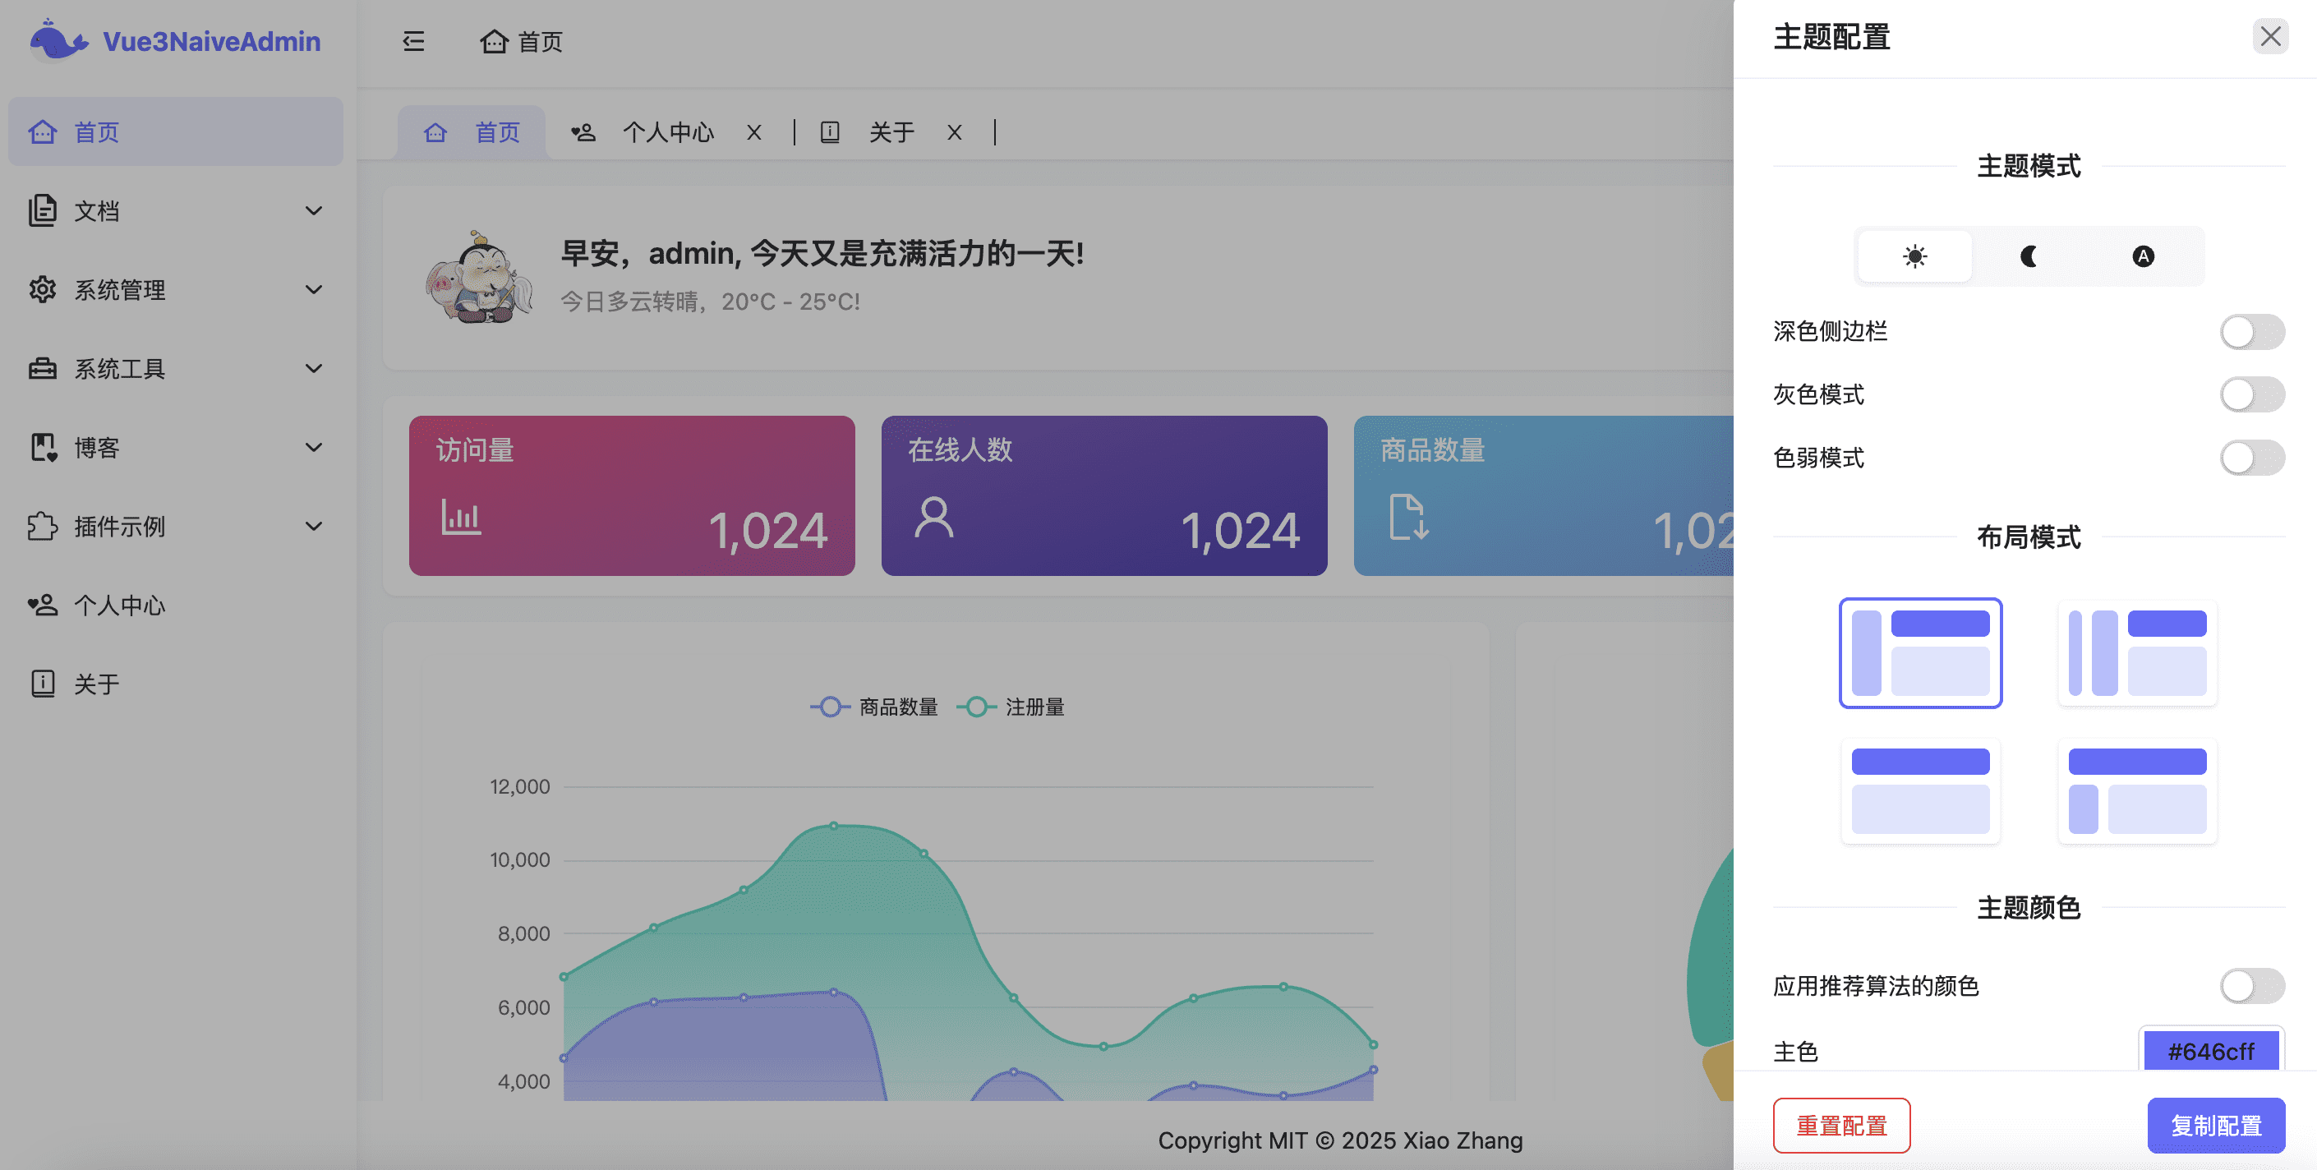Screen dimensions: 2317x1170
Task: Click the 复制配置 button
Action: pyautogui.click(x=2216, y=1125)
